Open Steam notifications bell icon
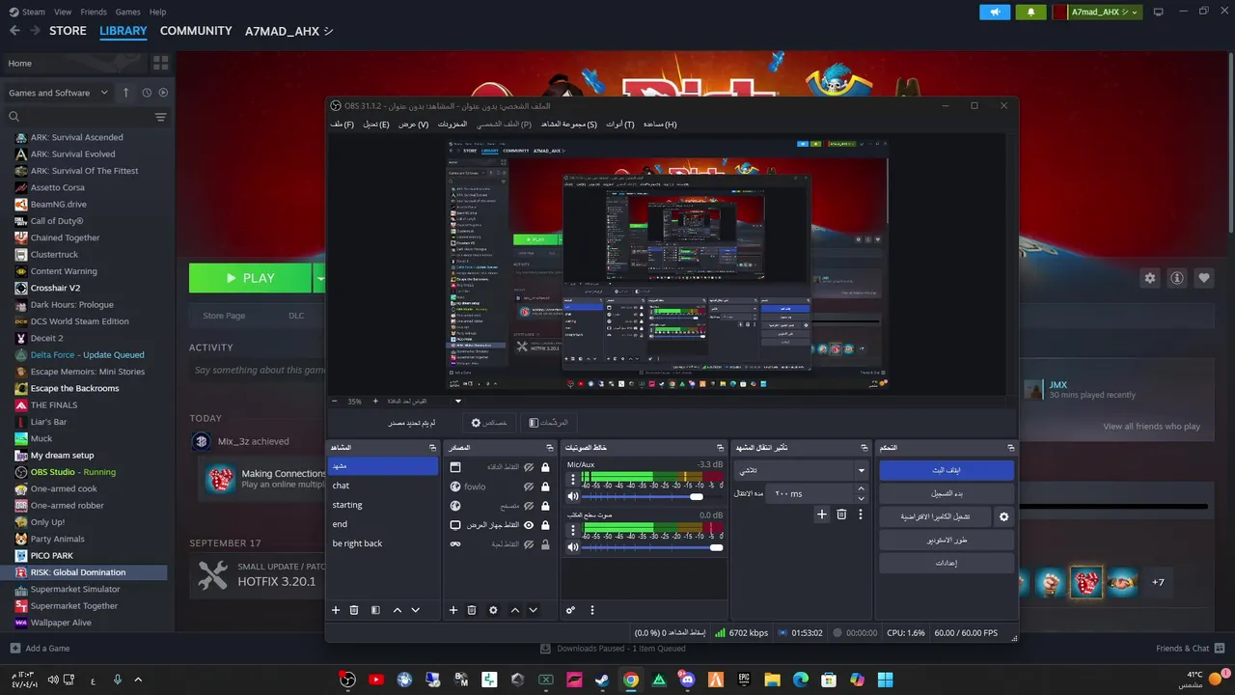The width and height of the screenshot is (1235, 695). [x=1030, y=12]
